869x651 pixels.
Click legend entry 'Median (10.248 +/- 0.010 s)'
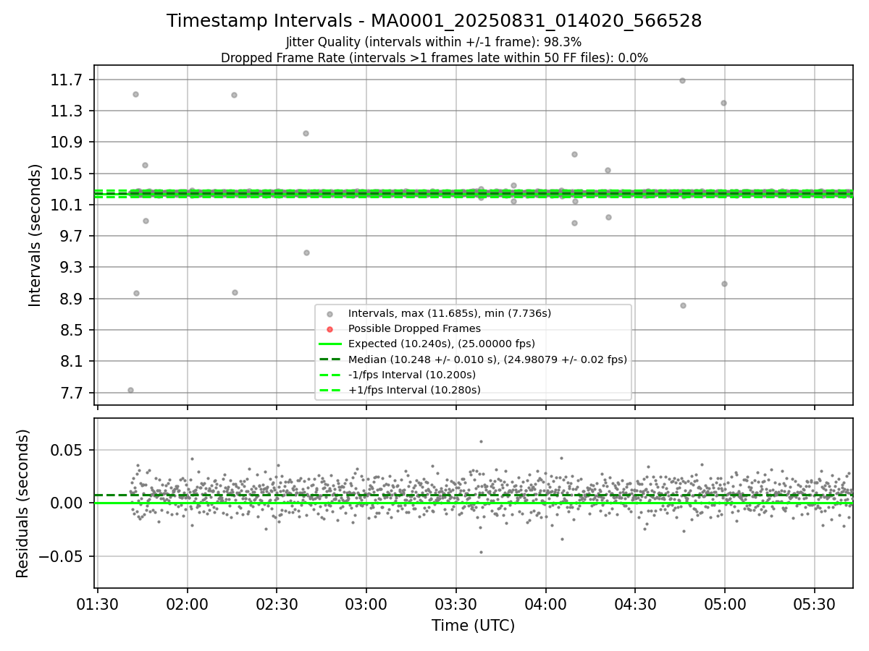(x=487, y=359)
